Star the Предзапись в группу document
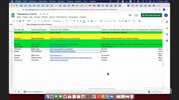The height and width of the screenshot is (100, 179). click(40, 14)
